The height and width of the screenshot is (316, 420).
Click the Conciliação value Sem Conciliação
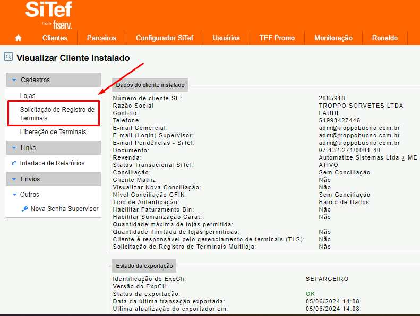coord(345,173)
